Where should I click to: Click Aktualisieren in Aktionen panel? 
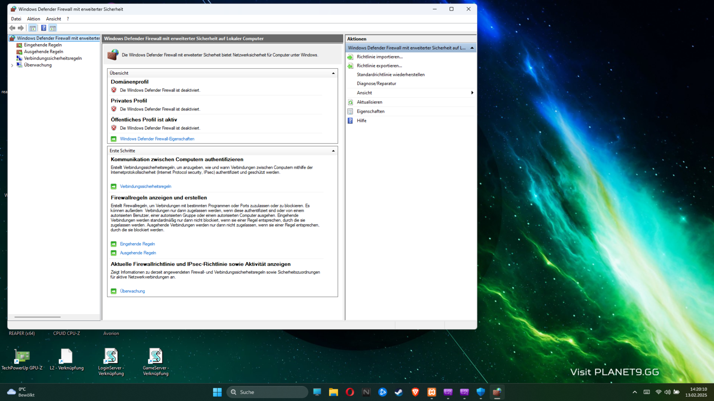(x=369, y=102)
